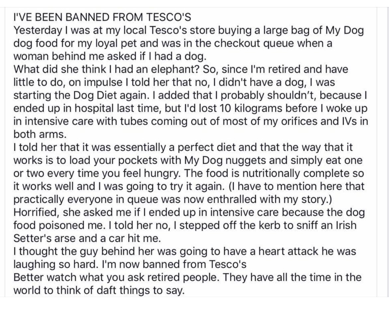389x310 pixels.
Task: Click the line starting "food poisoned me"
Action: pyautogui.click(x=185, y=225)
